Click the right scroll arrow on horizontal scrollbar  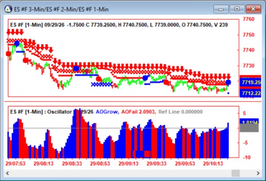(258, 173)
